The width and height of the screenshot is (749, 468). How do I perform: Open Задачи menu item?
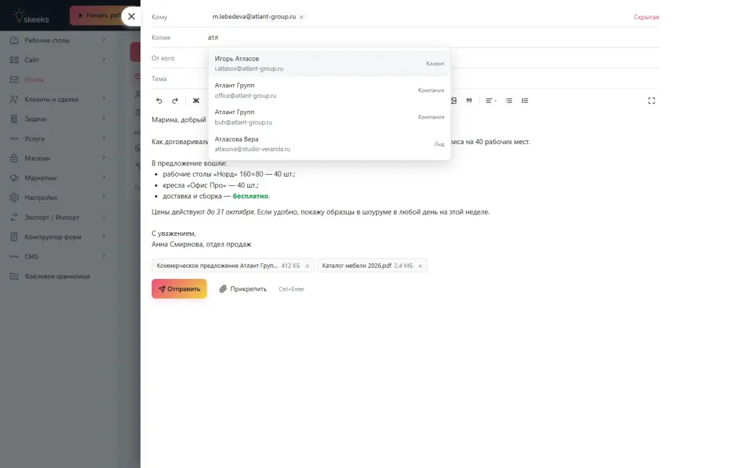pos(57,119)
